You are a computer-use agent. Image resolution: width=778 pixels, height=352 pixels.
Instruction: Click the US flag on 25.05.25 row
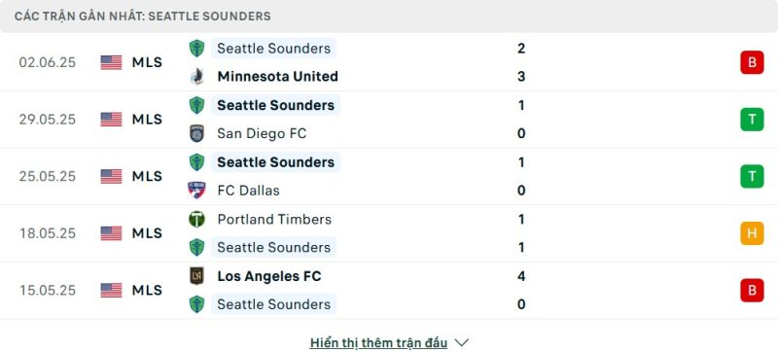tap(111, 177)
